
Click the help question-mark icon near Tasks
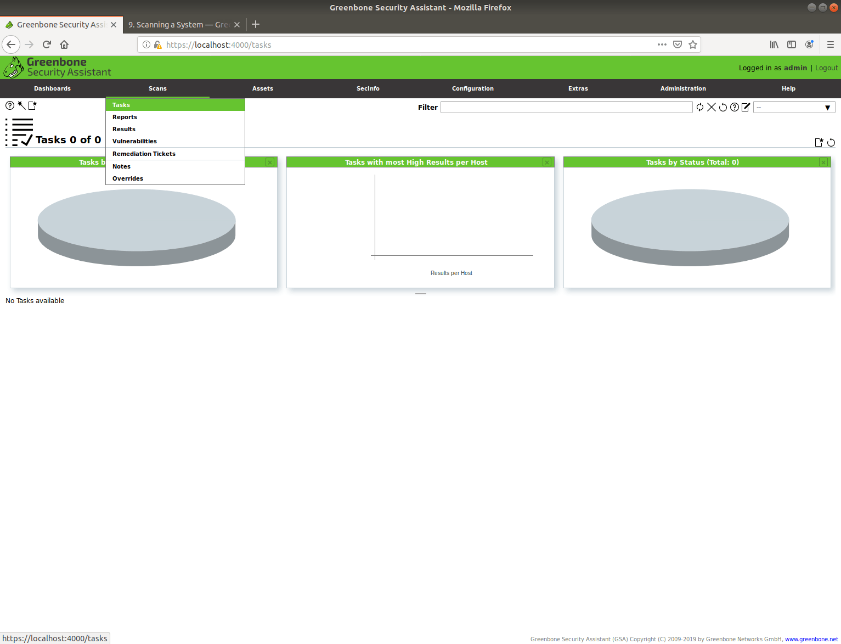click(x=10, y=105)
